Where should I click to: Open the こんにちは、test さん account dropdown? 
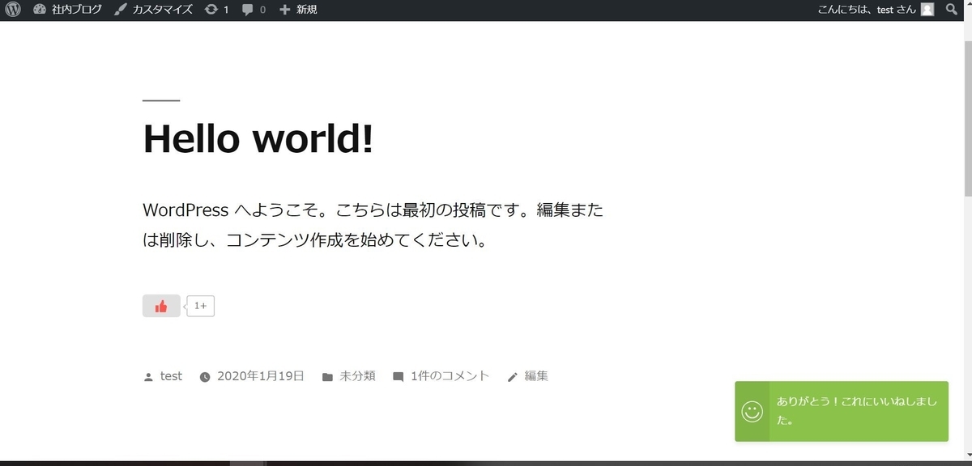[866, 10]
